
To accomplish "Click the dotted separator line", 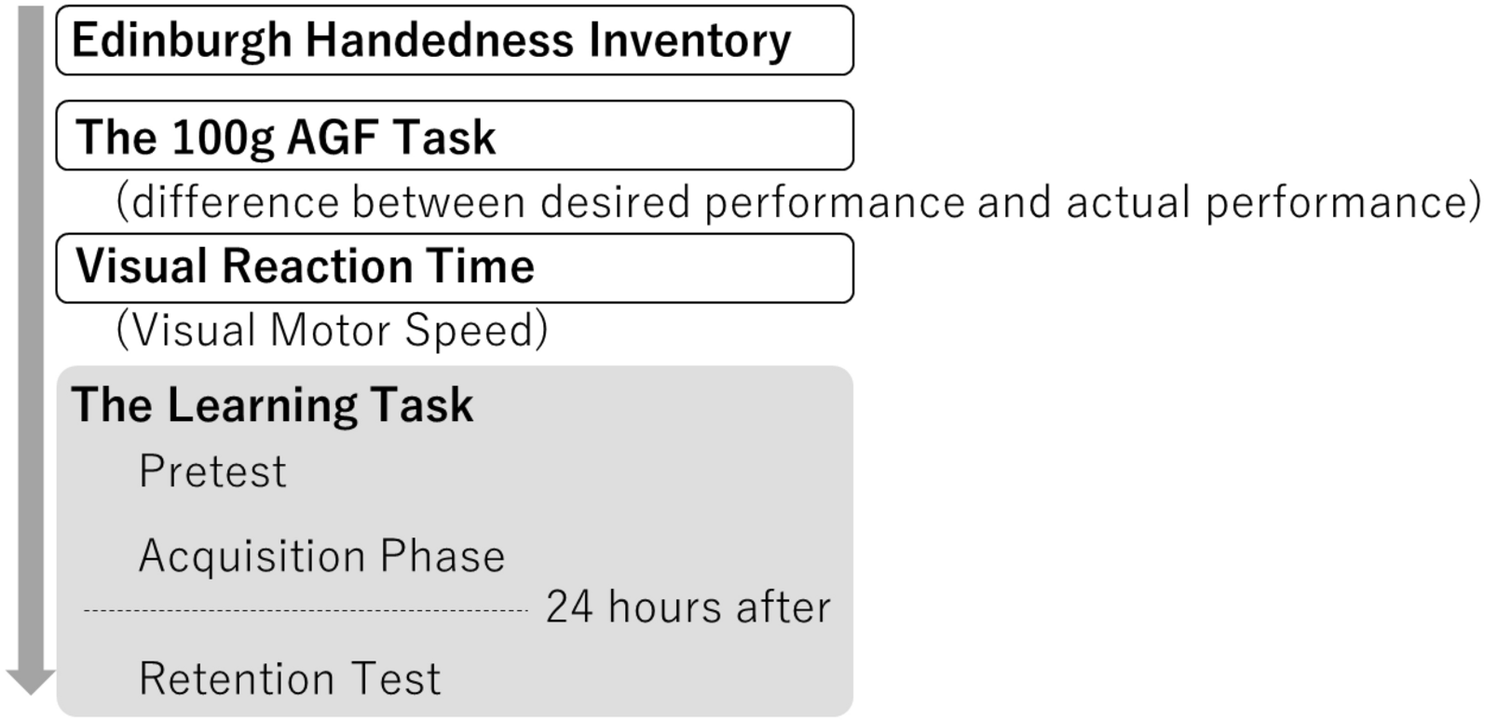I will pos(306,611).
